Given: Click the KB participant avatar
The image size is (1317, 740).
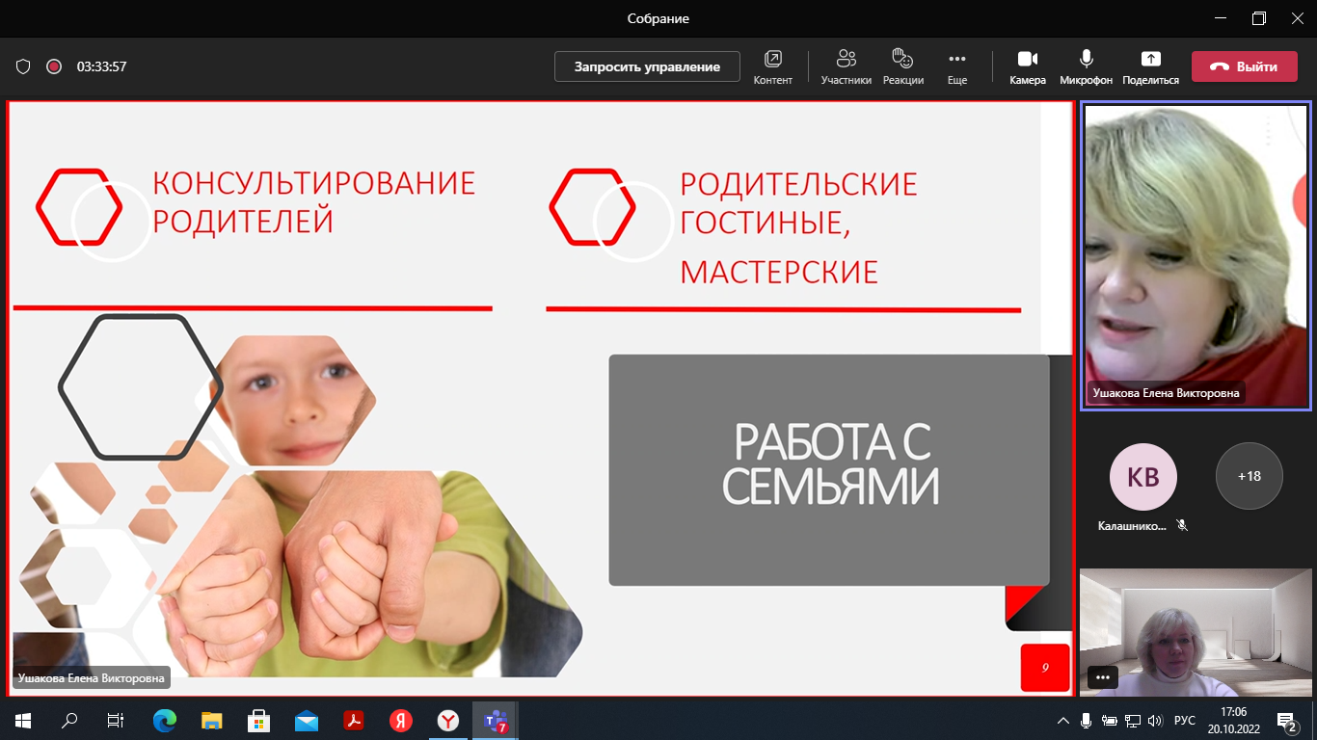Looking at the screenshot, I should [x=1142, y=476].
